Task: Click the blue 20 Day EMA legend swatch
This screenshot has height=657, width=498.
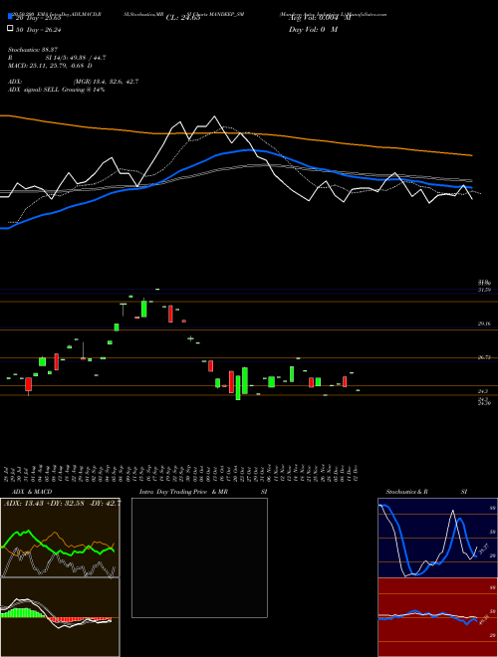Action: (x=10, y=17)
